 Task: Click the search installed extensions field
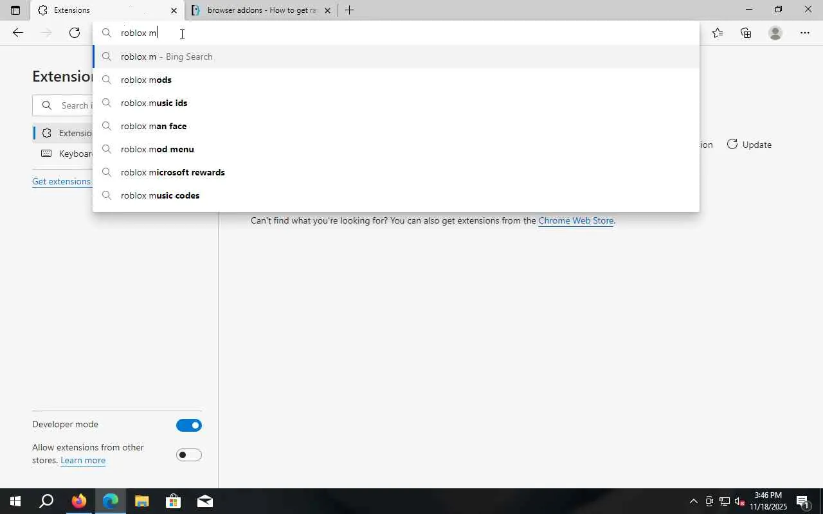tap(63, 105)
